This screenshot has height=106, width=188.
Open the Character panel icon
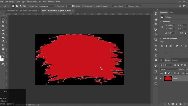(x=156, y=46)
